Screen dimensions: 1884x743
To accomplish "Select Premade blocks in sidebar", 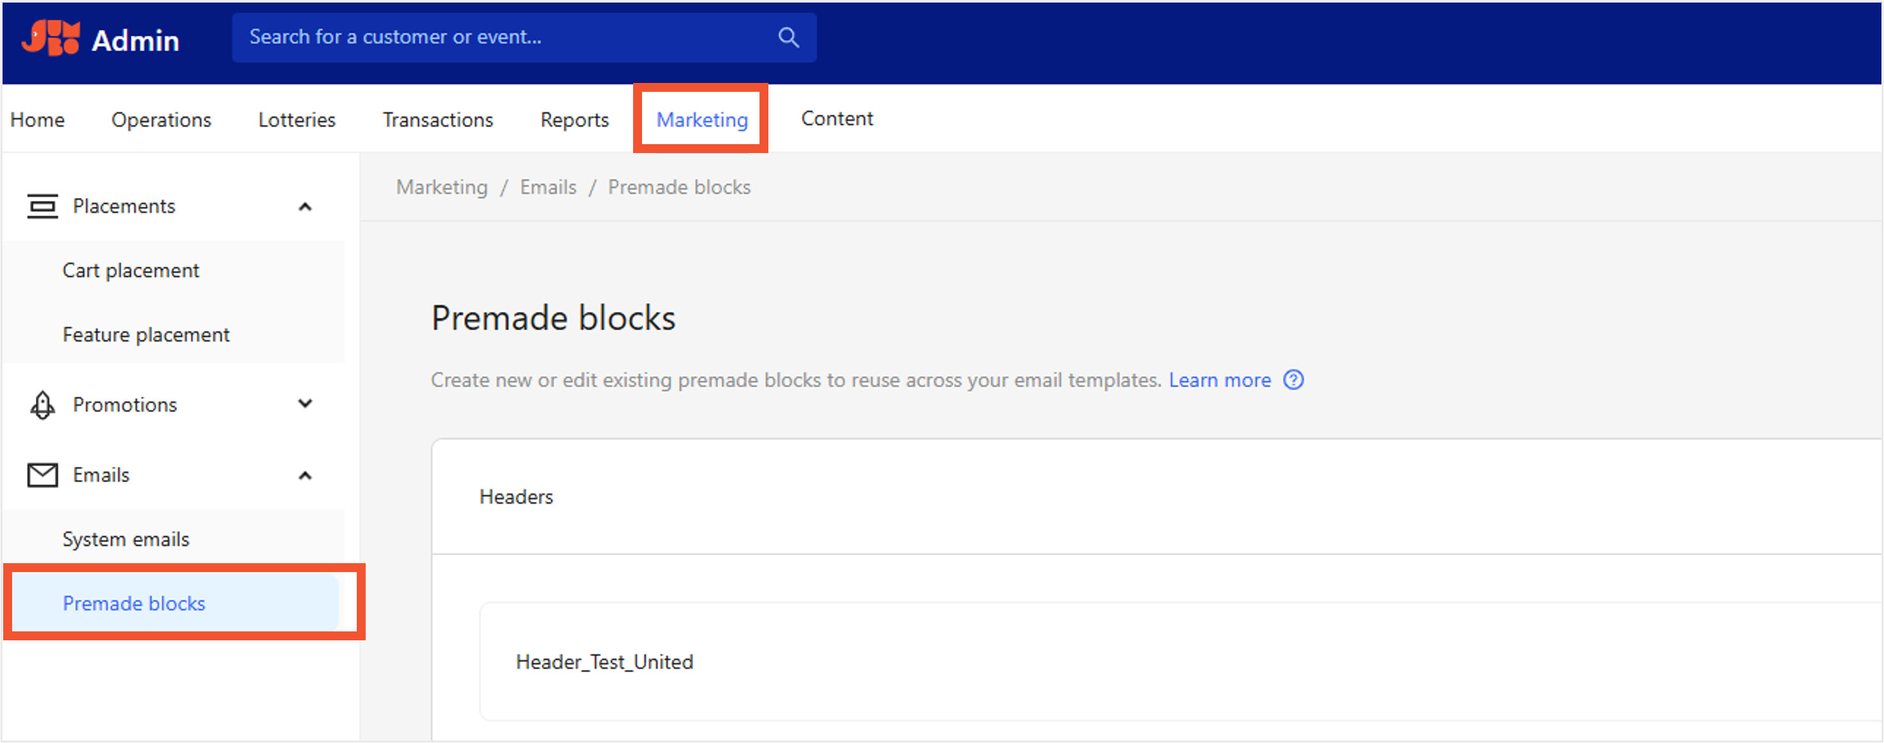I will [176, 603].
